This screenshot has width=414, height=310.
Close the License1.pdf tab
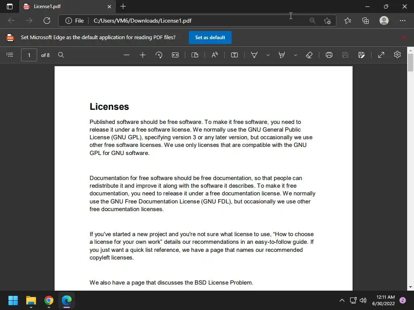tap(109, 6)
